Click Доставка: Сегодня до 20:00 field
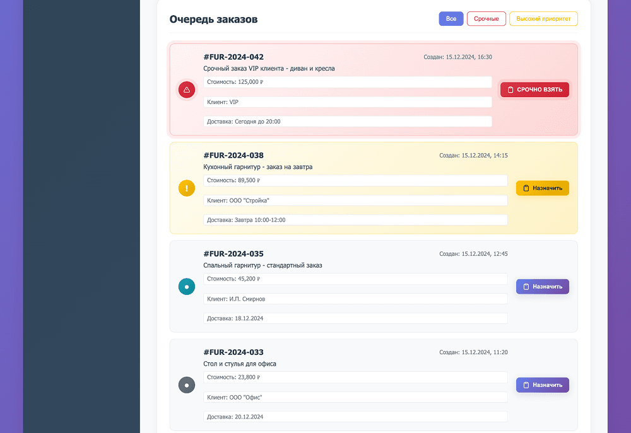 coord(347,121)
